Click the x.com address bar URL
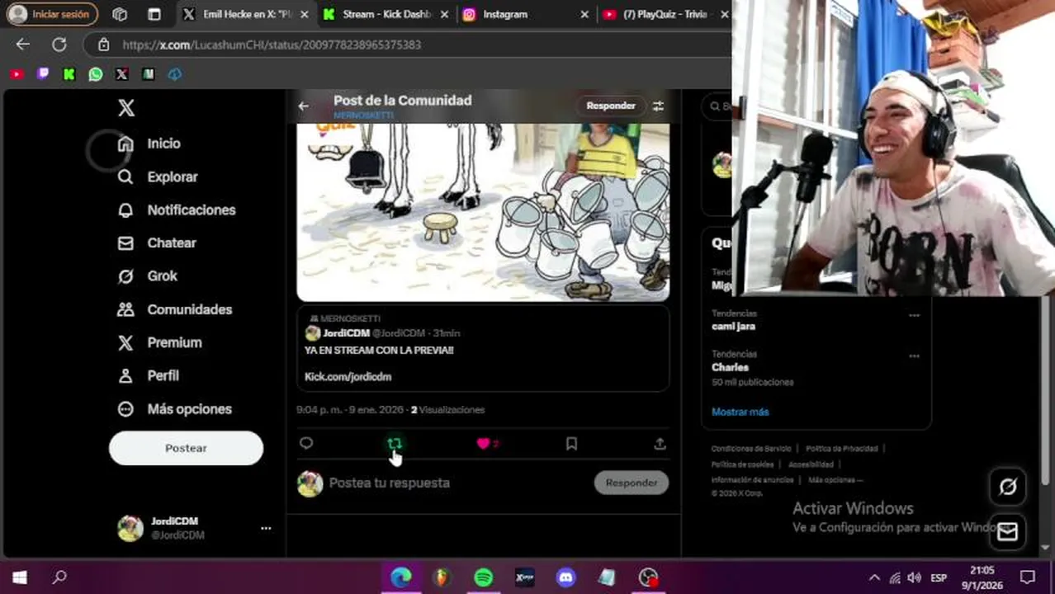 [x=272, y=45]
